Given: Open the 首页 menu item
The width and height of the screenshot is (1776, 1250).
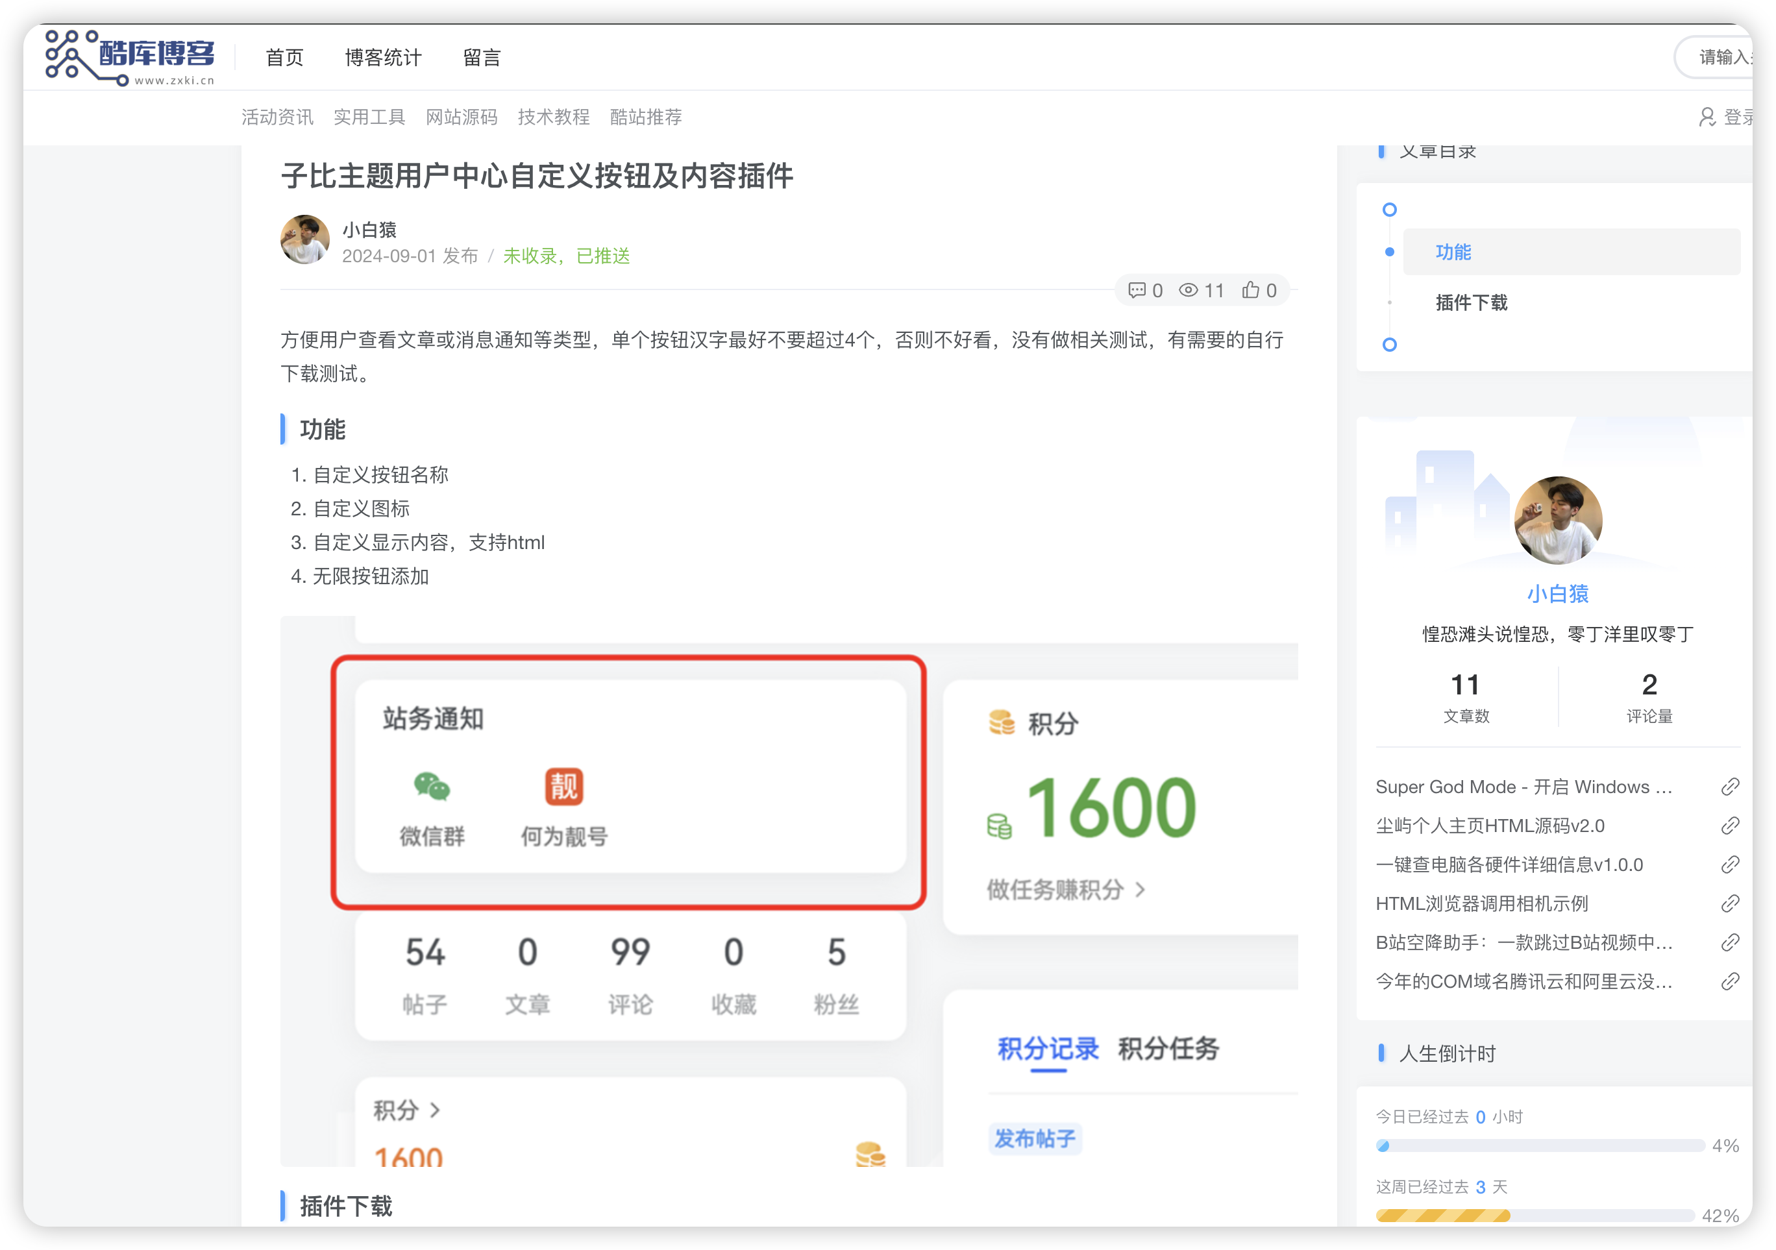Looking at the screenshot, I should pos(284,56).
